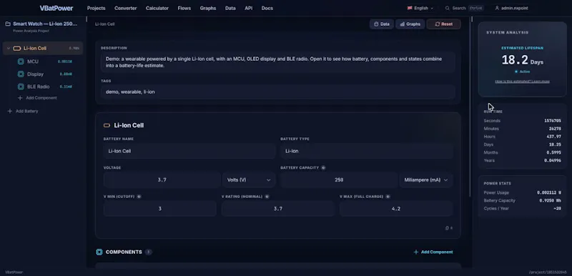Click the info icon next to V Max (Full Charge)

pyautogui.click(x=388, y=197)
